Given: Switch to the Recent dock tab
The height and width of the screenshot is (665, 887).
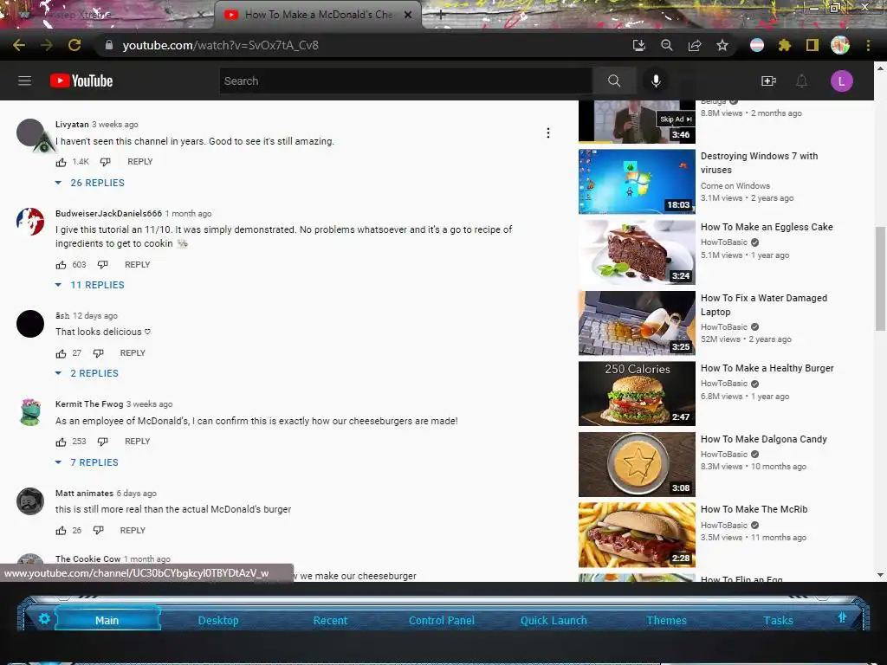Looking at the screenshot, I should coord(330,620).
